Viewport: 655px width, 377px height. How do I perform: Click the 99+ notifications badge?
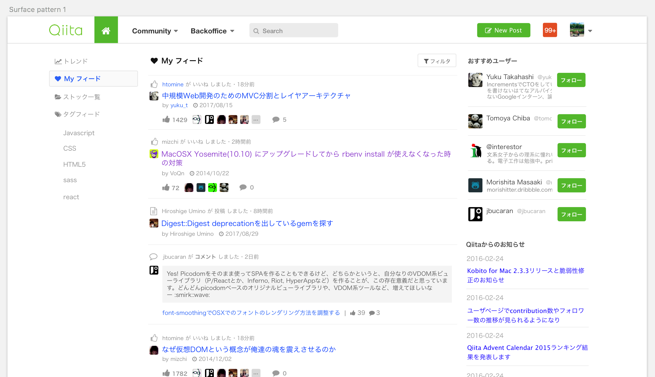[550, 30]
